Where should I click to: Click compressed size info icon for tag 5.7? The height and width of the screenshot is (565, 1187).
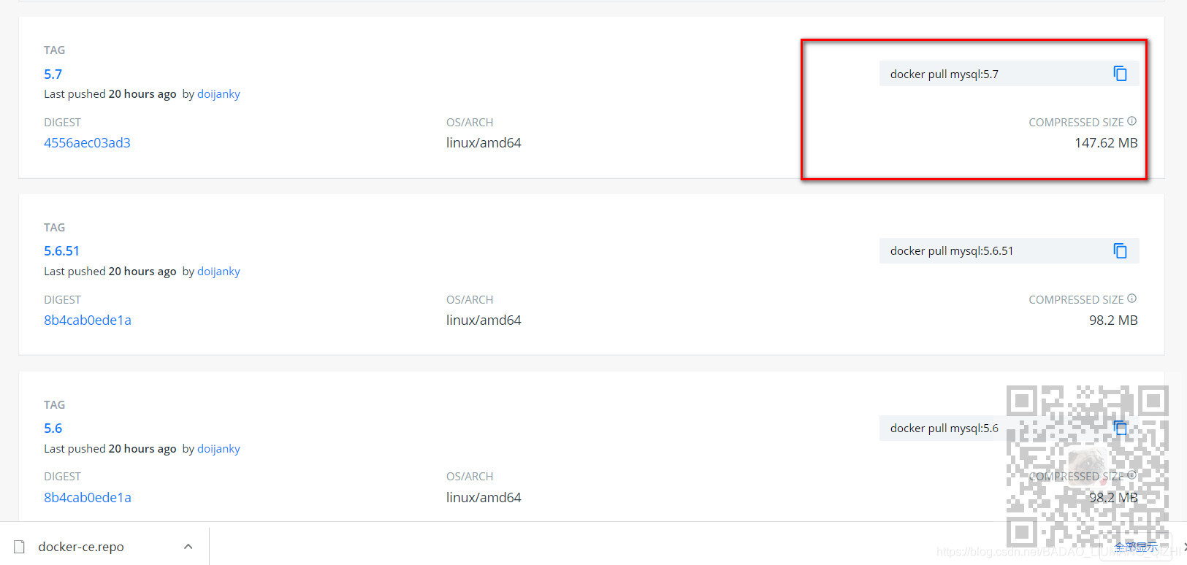coord(1131,121)
